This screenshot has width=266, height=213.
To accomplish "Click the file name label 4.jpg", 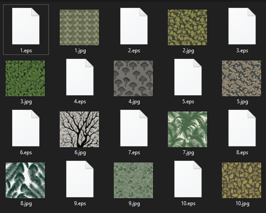I will pyautogui.click(x=134, y=101).
